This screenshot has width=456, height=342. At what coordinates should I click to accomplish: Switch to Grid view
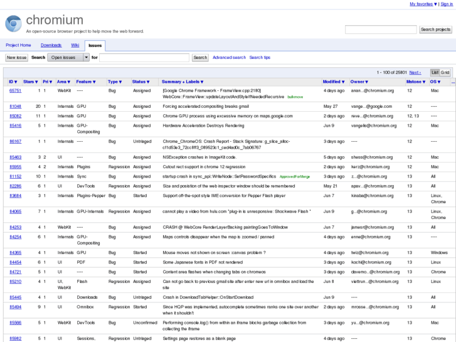(x=445, y=72)
